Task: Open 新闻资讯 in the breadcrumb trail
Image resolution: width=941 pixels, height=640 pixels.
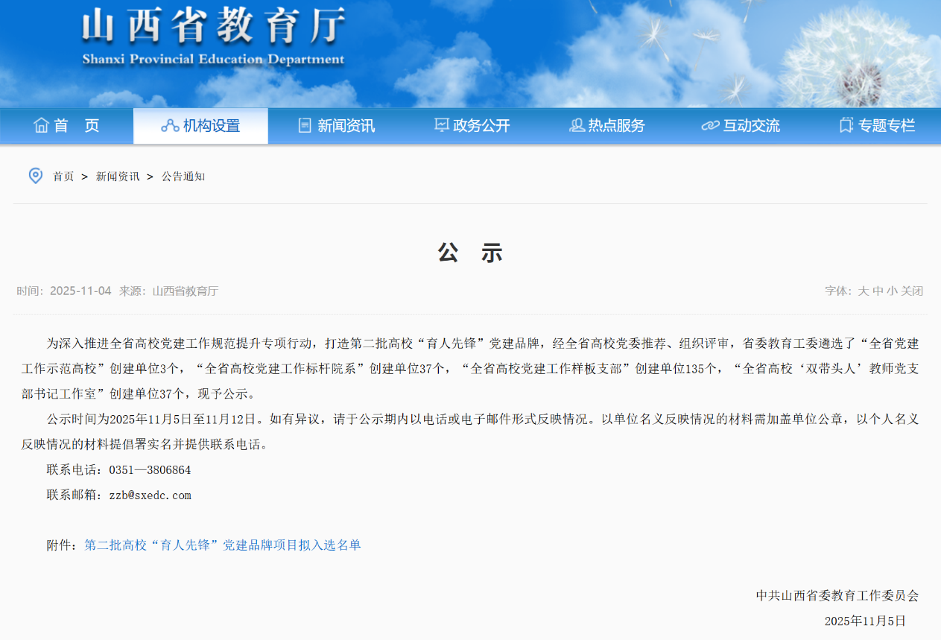Action: pyautogui.click(x=117, y=177)
